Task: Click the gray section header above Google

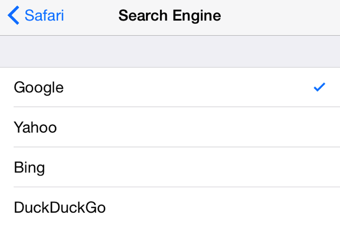Action: [x=170, y=51]
